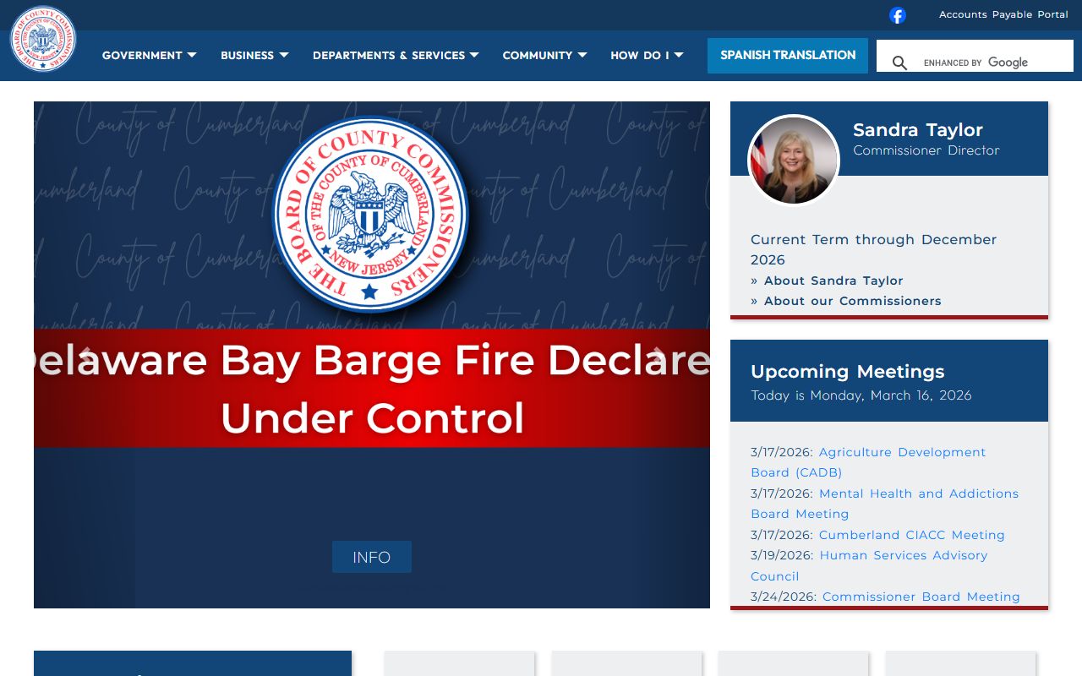The image size is (1082, 676).
Task: Click Sandra Taylor's portrait photo
Action: [793, 161]
